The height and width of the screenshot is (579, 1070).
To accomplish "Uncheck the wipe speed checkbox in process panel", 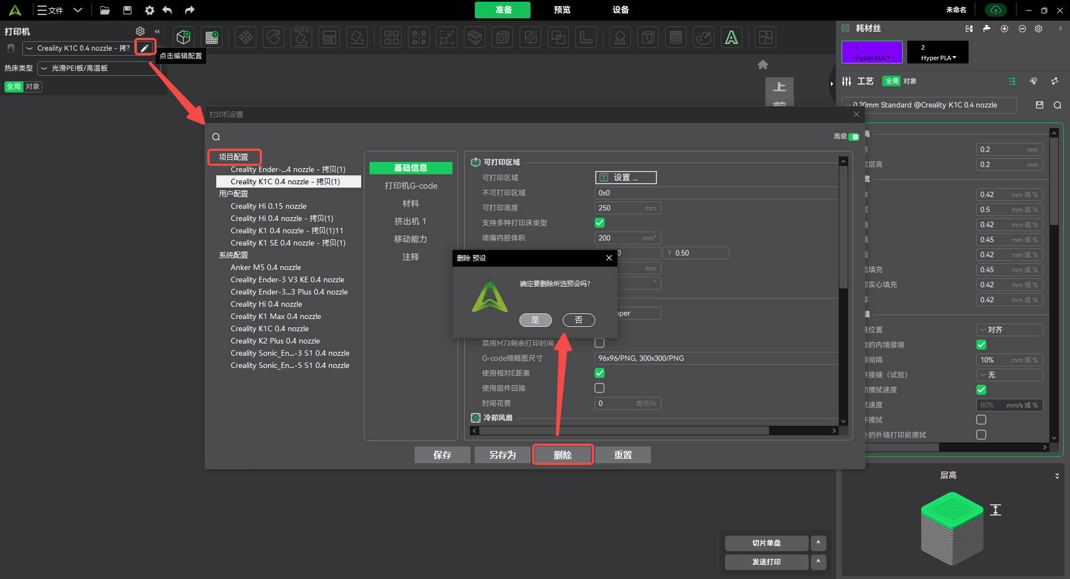I will [x=981, y=390].
